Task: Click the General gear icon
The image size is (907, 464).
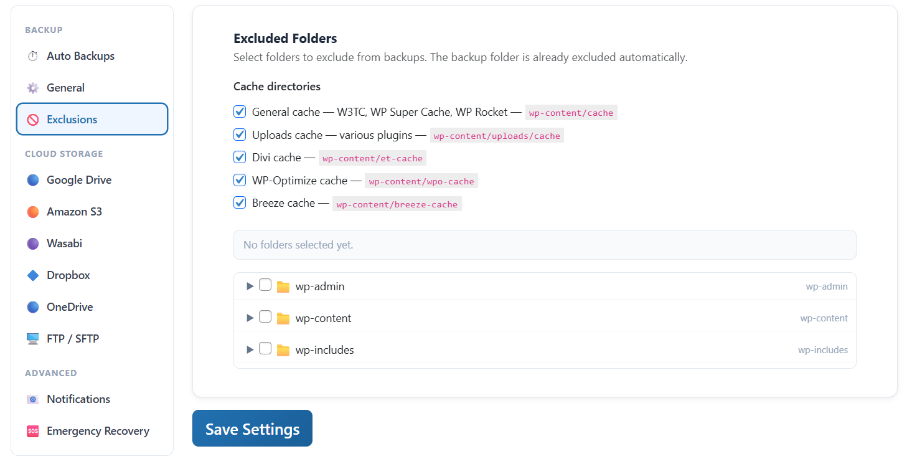Action: [33, 88]
